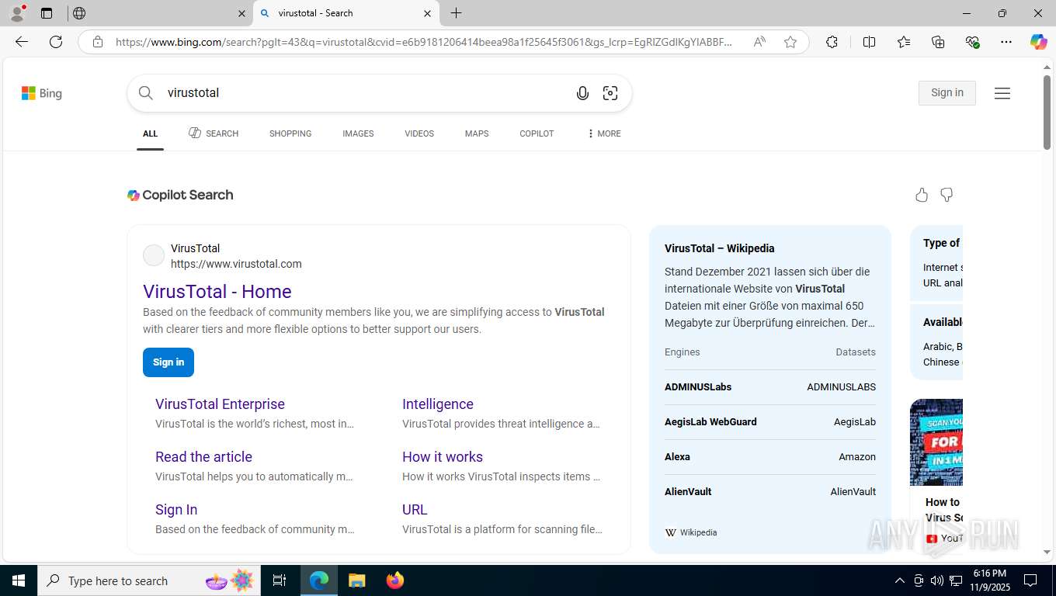Viewport: 1056px width, 596px height.
Task: Open VirusTotal - Home result
Action: pos(217,292)
